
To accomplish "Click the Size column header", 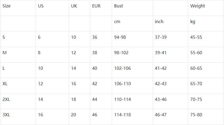I will (x=7, y=6).
